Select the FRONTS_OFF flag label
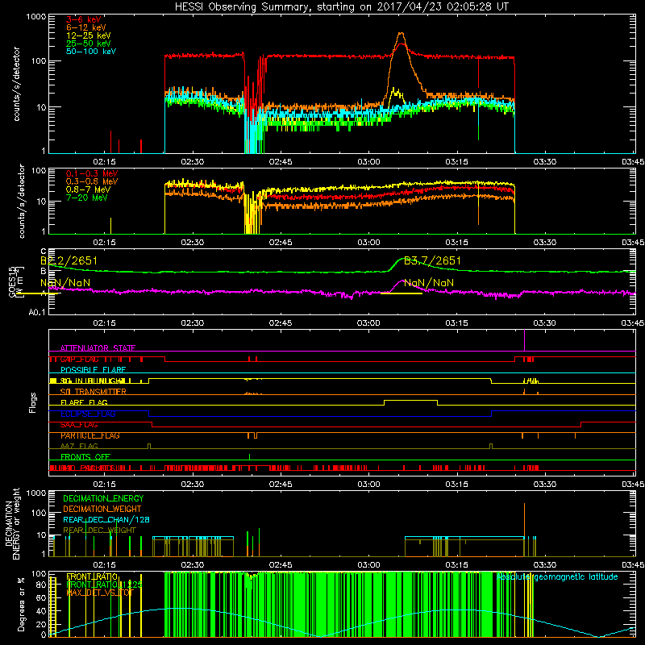645x645 pixels. (85, 457)
